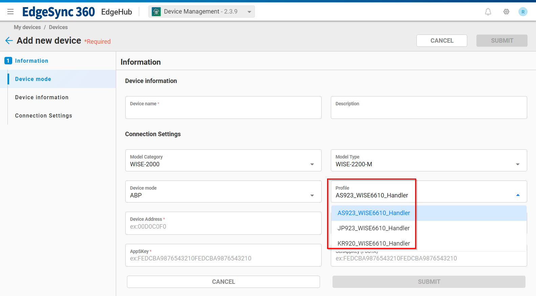
Task: Click the notifications bell icon
Action: click(x=488, y=12)
